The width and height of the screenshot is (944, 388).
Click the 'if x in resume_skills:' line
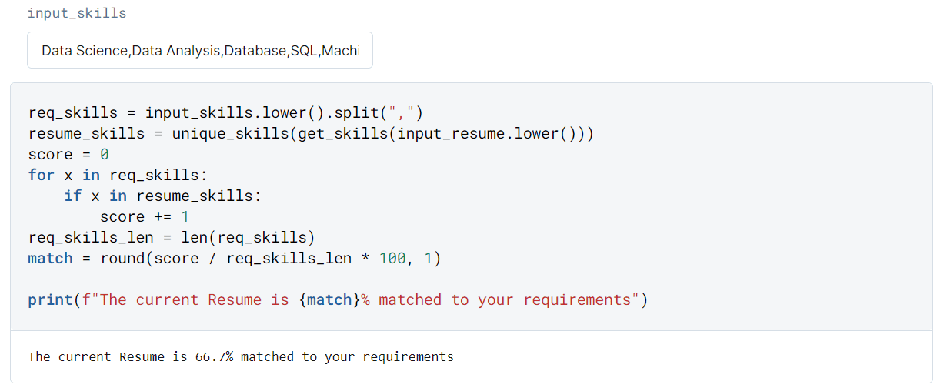[163, 196]
